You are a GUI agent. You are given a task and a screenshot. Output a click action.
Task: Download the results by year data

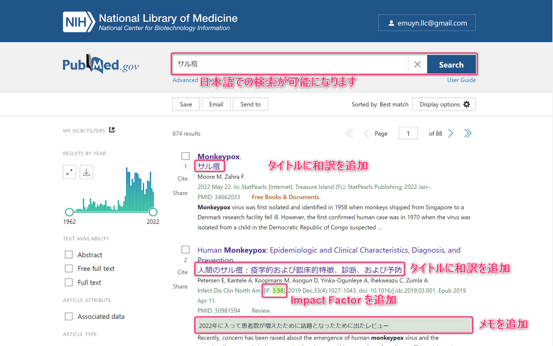(x=86, y=172)
